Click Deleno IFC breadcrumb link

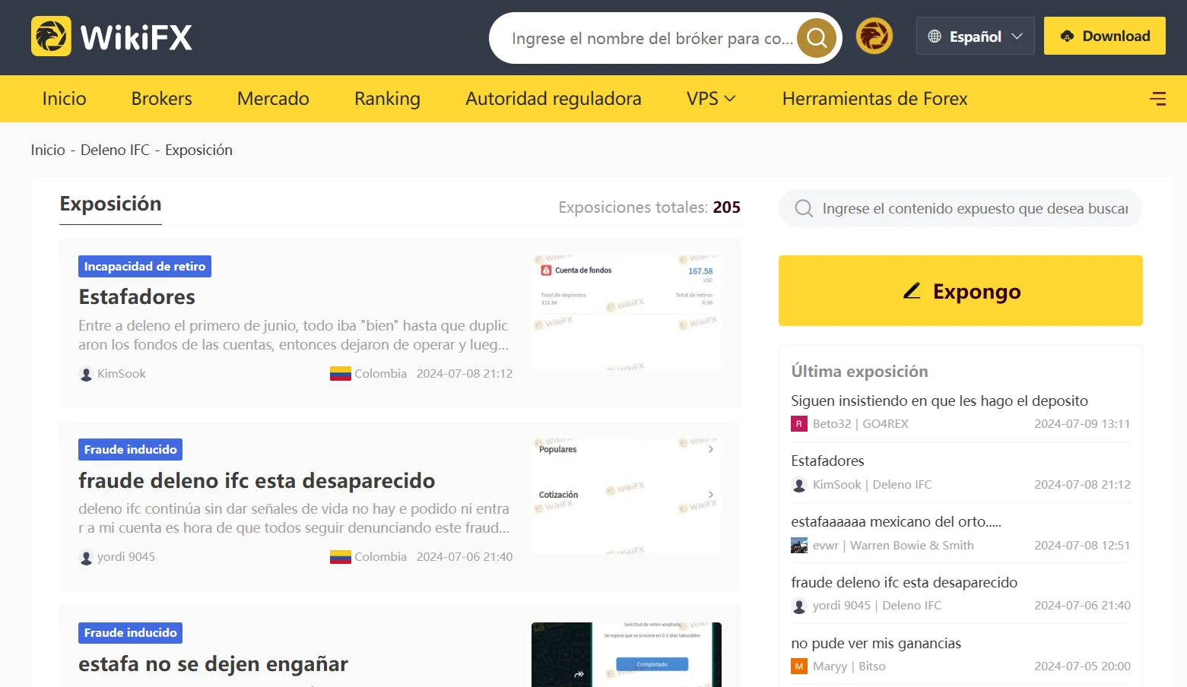coord(115,150)
